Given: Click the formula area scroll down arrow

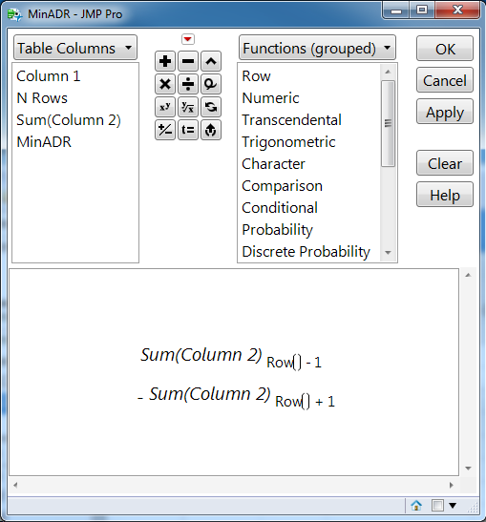Looking at the screenshot, I should [x=468, y=469].
